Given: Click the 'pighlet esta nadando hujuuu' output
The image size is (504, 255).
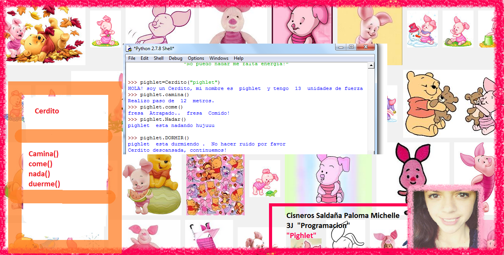Looking at the screenshot, I should (171, 125).
